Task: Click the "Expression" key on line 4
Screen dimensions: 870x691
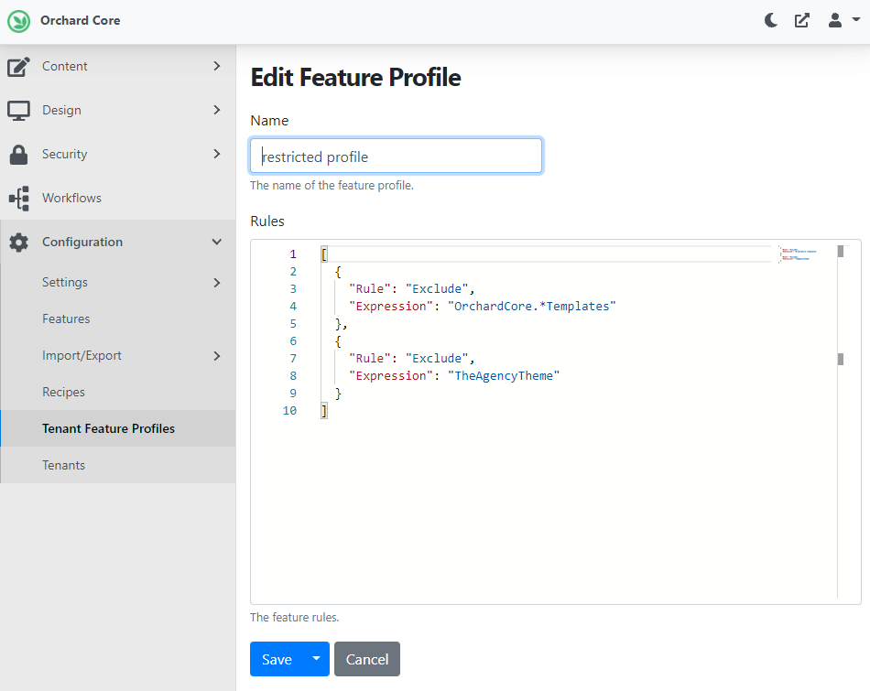Action: [x=391, y=306]
